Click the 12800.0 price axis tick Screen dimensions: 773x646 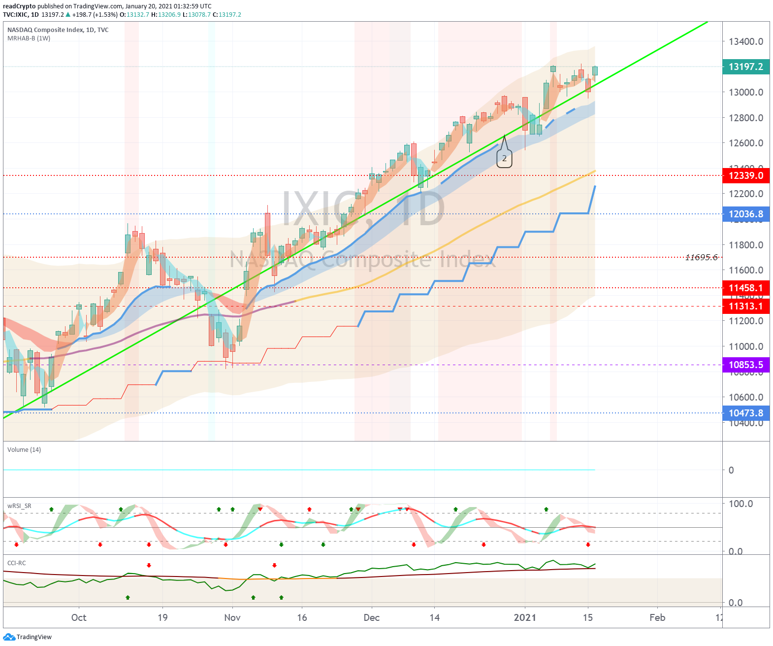pos(746,118)
